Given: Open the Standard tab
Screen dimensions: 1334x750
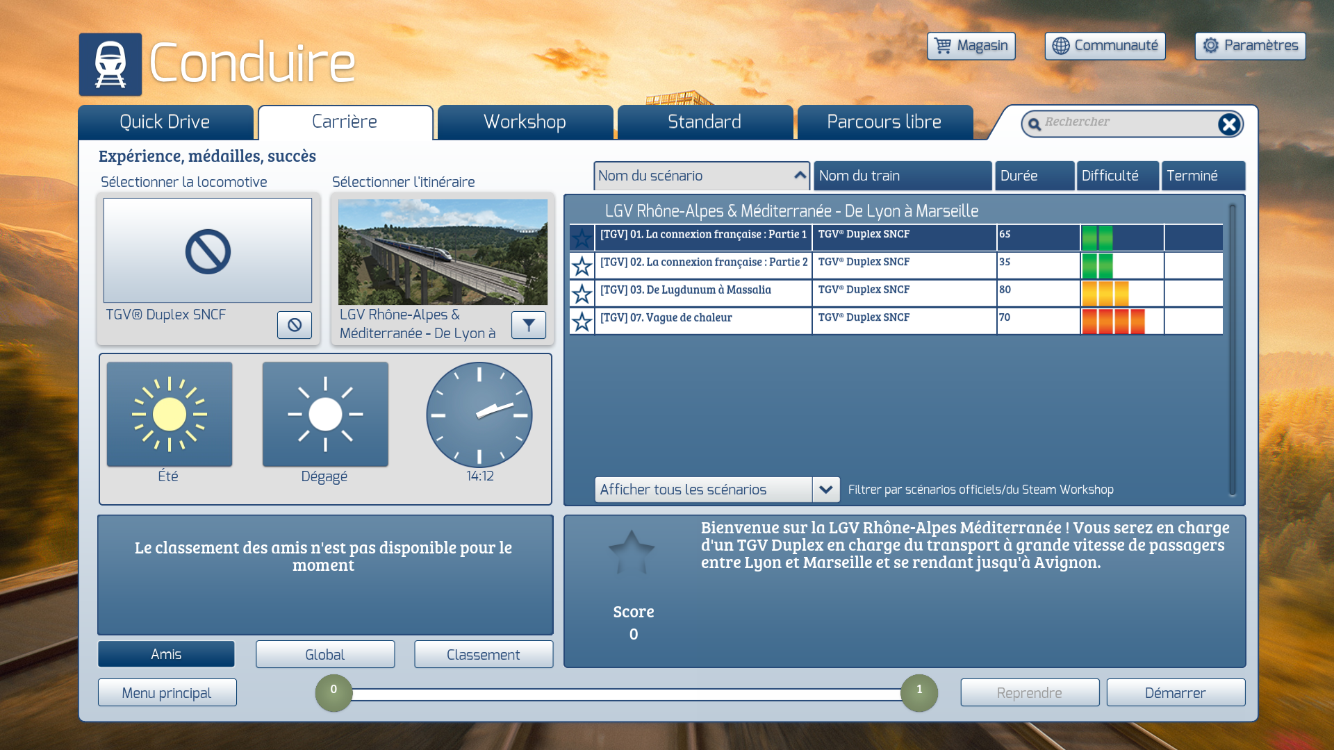Looking at the screenshot, I should tap(705, 122).
